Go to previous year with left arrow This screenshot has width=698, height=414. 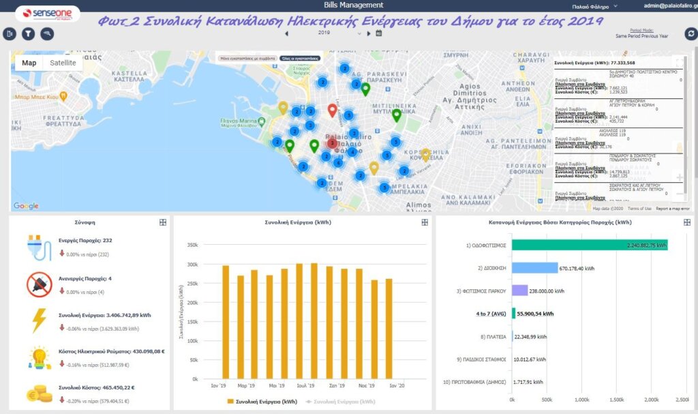(x=286, y=33)
